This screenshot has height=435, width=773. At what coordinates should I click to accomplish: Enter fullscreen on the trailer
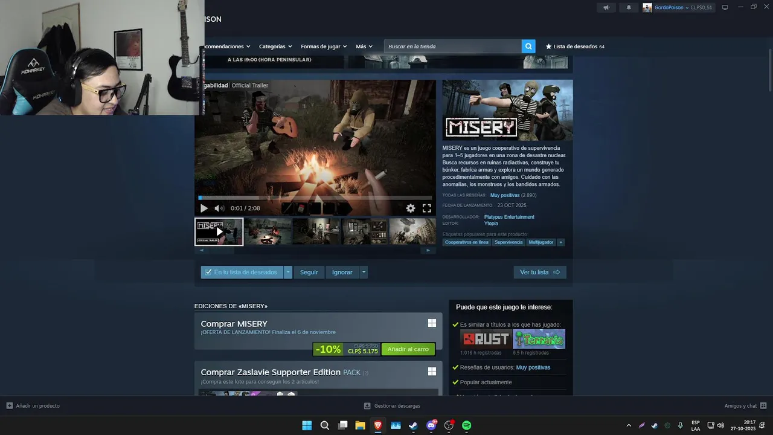pyautogui.click(x=427, y=208)
